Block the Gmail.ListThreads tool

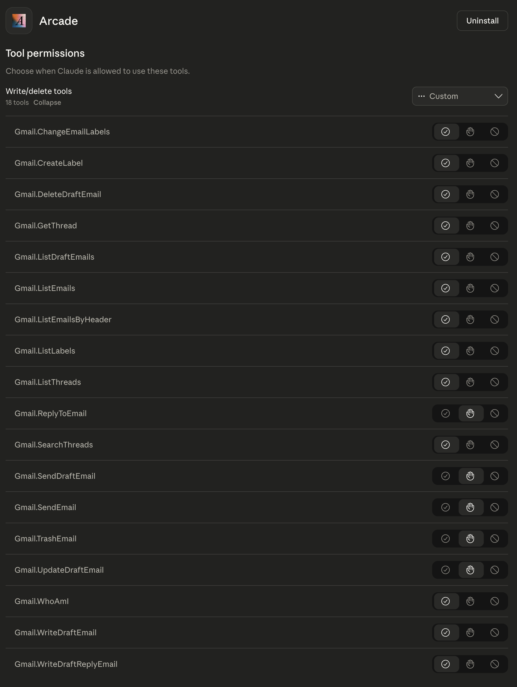(x=494, y=382)
